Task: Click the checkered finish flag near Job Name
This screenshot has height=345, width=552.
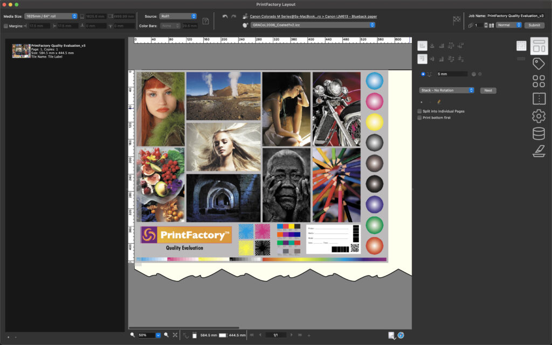Action: (x=456, y=18)
